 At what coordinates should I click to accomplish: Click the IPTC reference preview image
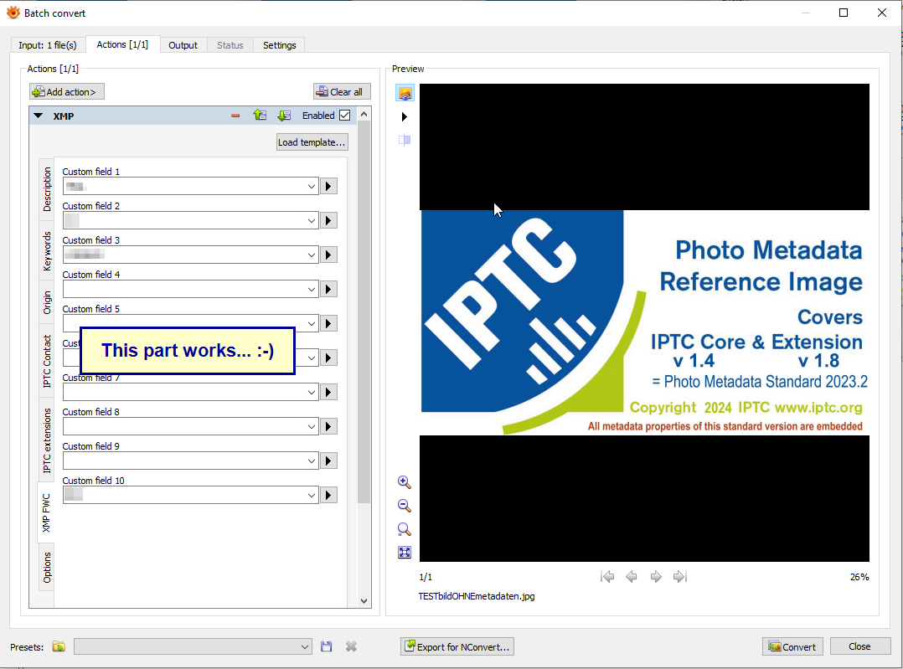pyautogui.click(x=644, y=322)
